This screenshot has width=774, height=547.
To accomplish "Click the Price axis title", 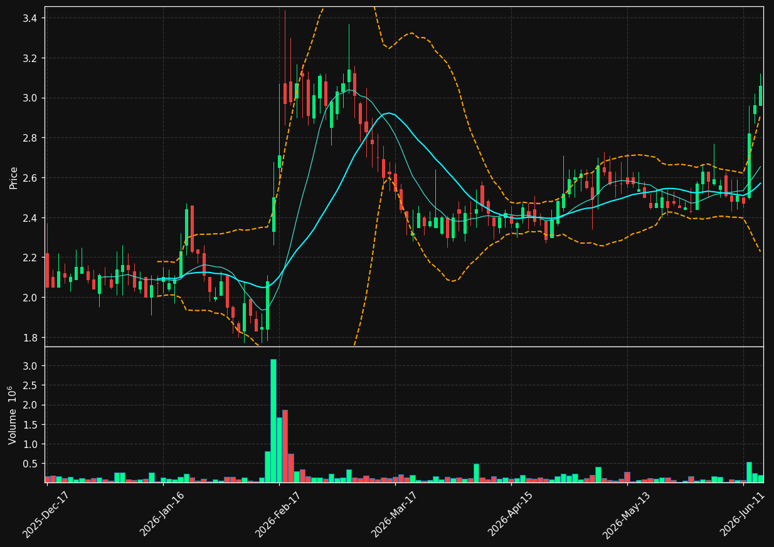I will 13,177.
